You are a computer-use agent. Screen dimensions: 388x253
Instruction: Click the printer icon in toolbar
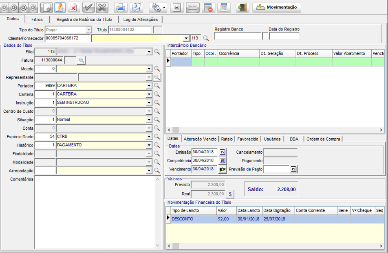[121, 7]
